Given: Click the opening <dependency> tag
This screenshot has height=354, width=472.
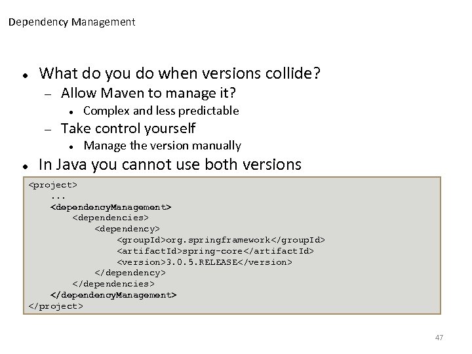Looking at the screenshot, I should click(127, 229).
